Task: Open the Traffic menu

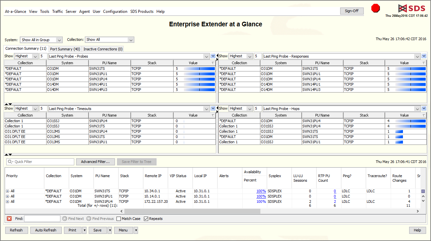Action: click(57, 12)
